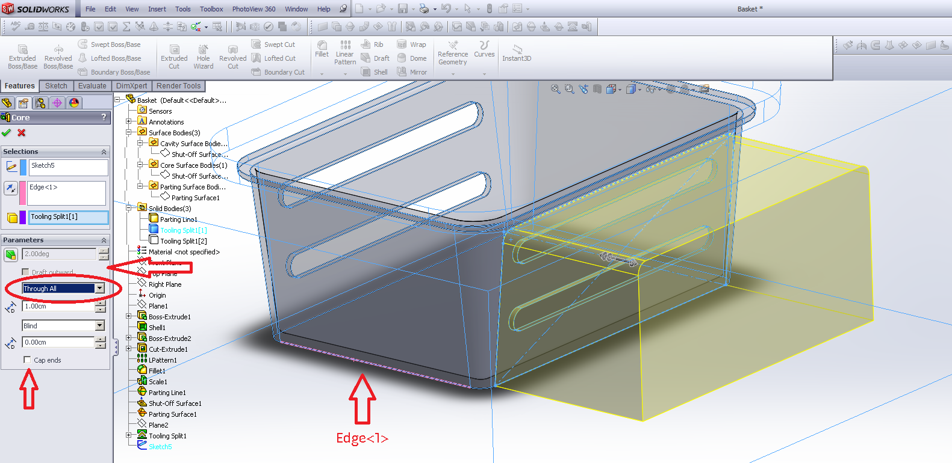Click the Draft feature tool
The image size is (952, 463).
(375, 58)
